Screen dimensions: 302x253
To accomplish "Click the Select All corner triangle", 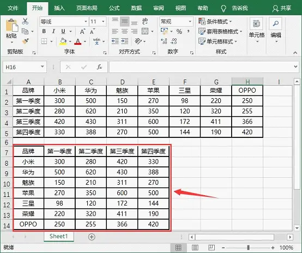I will (x=9, y=82).
